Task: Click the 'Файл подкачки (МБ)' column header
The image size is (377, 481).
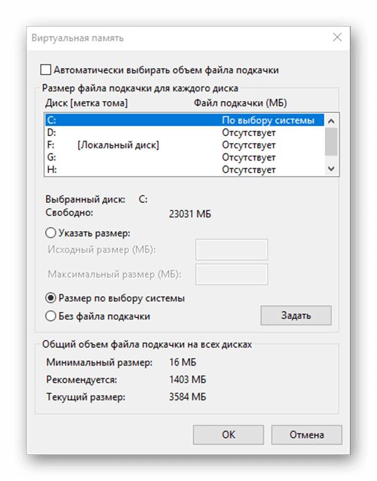Action: pyautogui.click(x=240, y=103)
